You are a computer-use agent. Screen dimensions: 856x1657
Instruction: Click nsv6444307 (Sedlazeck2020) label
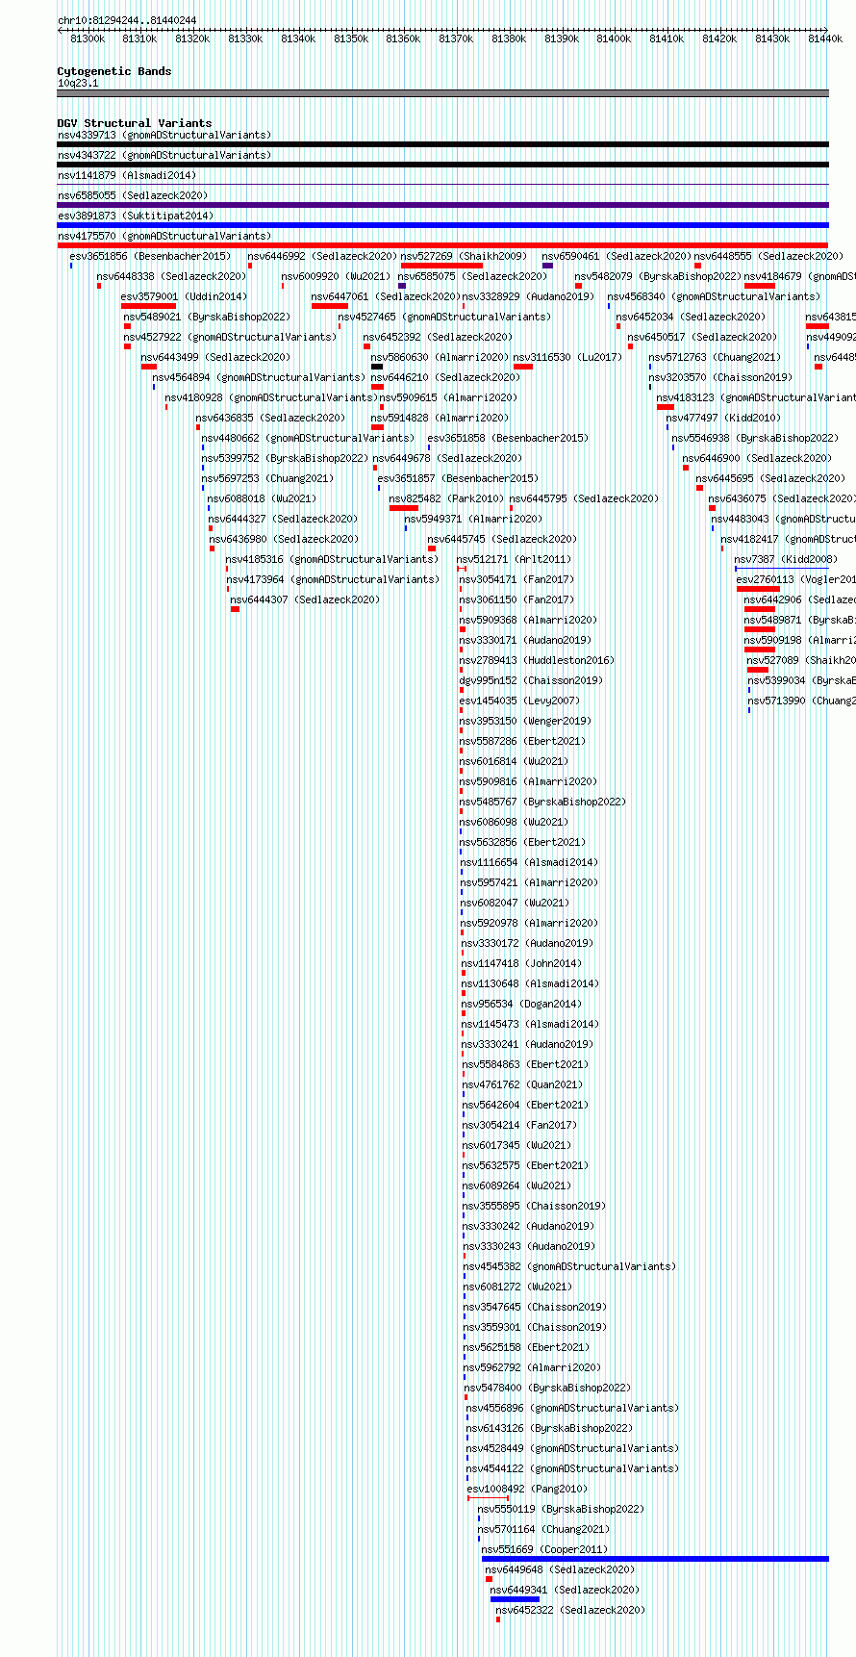point(305,599)
